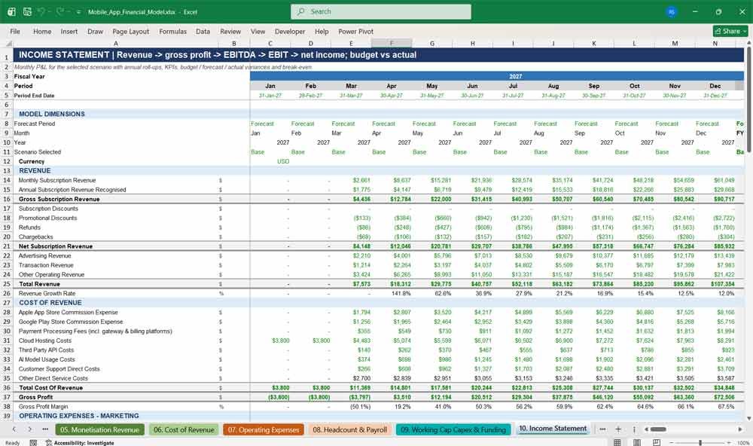753x446 pixels.
Task: Open the 05. Monetisation Revenue sheet
Action: (99, 429)
